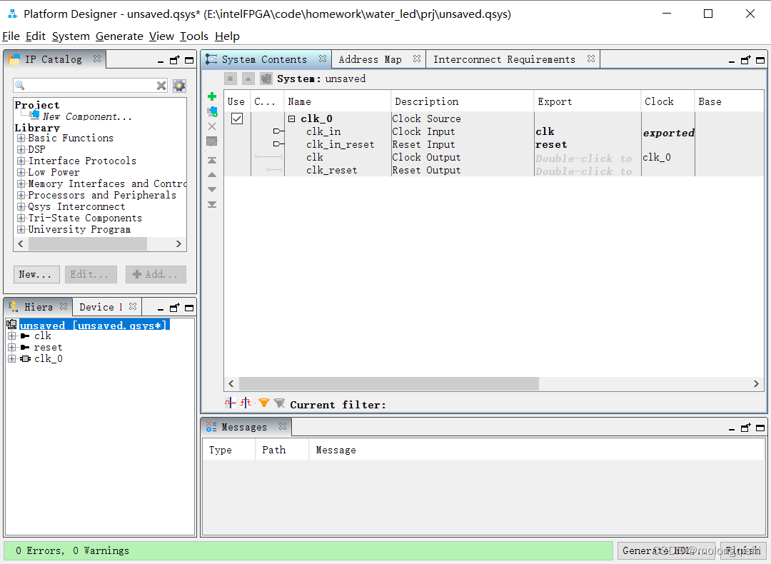The width and height of the screenshot is (771, 564).
Task: Maximize the Hierarchy panel
Action: click(189, 308)
